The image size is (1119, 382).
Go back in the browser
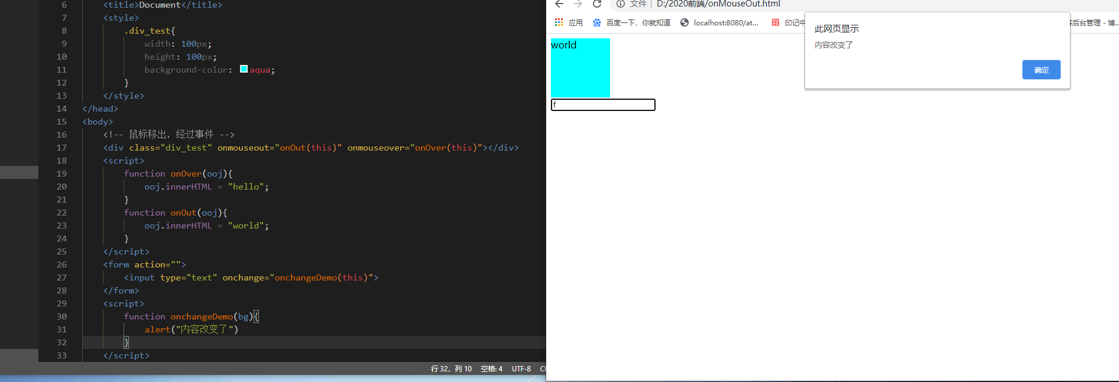[559, 4]
